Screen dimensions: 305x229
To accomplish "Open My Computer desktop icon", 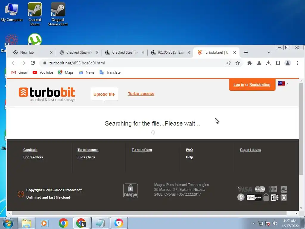I will click(x=12, y=12).
